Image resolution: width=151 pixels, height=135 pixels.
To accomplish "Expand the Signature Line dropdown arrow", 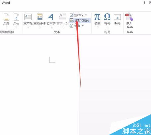I will click(86, 15).
